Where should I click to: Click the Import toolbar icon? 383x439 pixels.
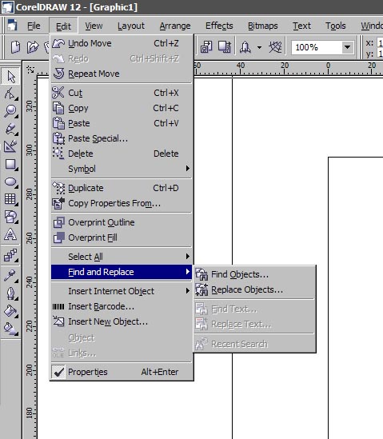206,46
